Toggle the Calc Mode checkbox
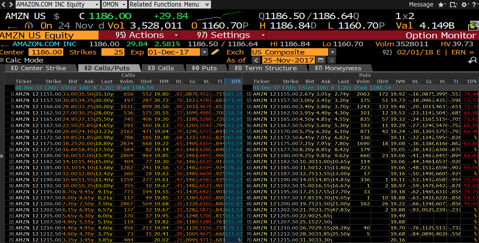This screenshot has width=479, height=243. click(2, 60)
